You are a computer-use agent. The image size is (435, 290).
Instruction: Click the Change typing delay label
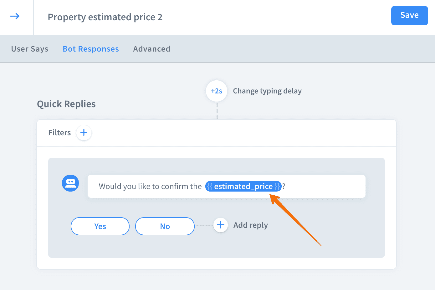267,91
